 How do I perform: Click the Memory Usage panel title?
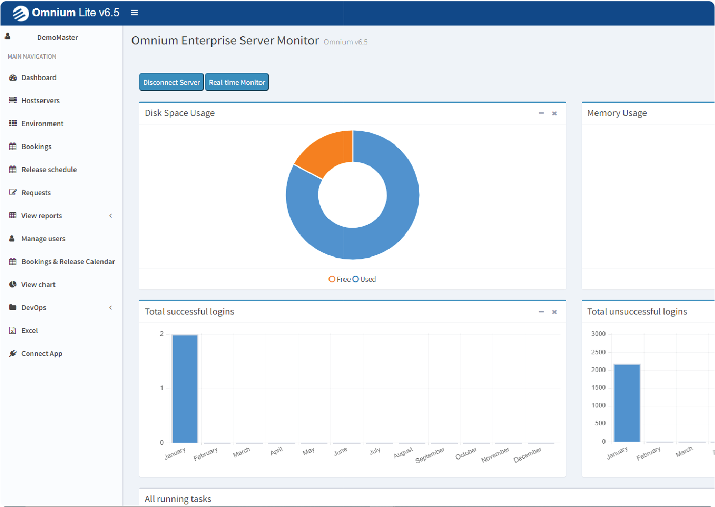[617, 113]
